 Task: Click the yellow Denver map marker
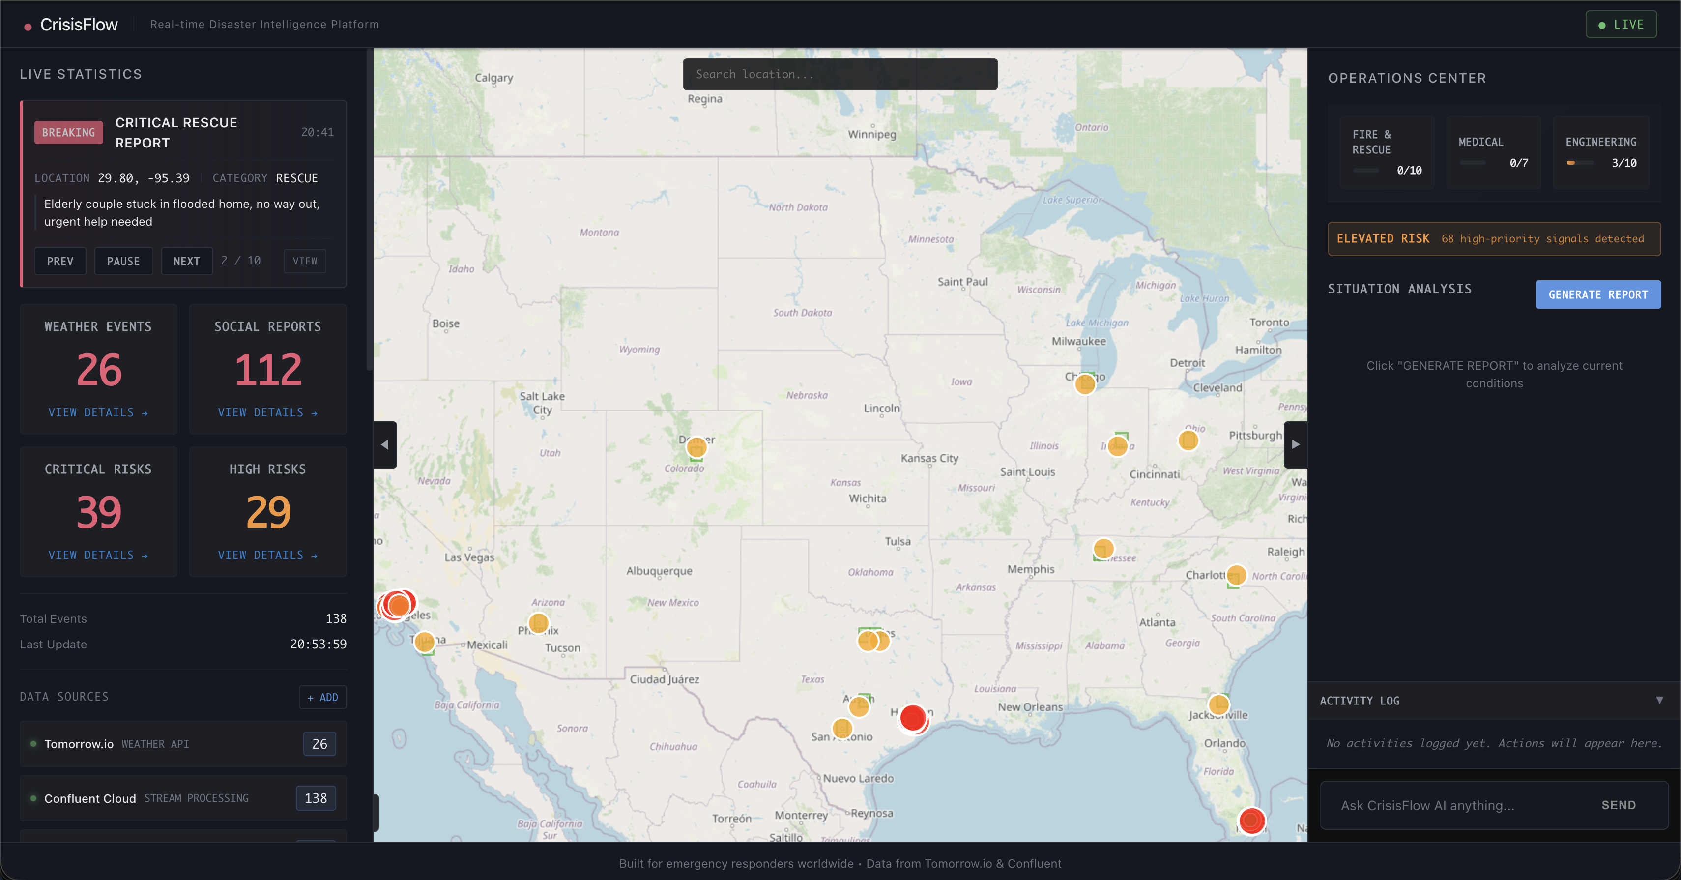pos(696,447)
